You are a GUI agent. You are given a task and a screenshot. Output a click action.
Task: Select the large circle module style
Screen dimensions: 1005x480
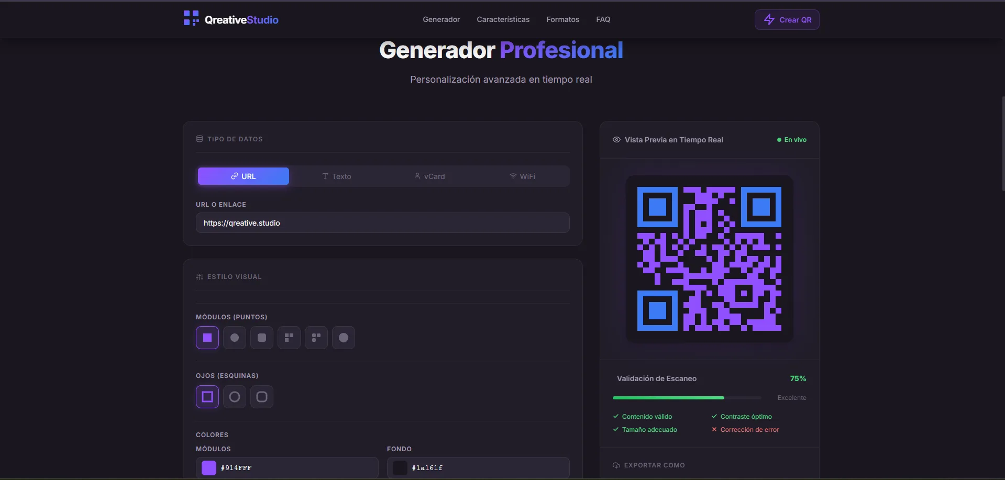344,338
